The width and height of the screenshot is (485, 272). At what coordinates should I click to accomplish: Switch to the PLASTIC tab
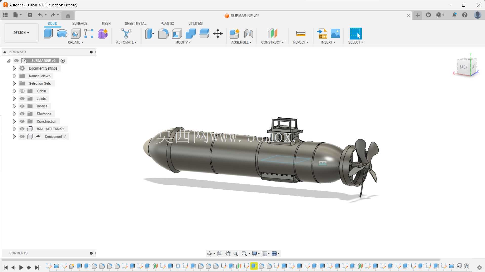pyautogui.click(x=167, y=24)
